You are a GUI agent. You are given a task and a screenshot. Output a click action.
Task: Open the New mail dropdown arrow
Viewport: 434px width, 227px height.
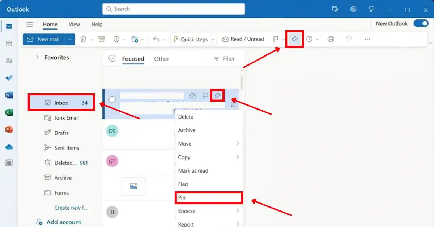[70, 39]
